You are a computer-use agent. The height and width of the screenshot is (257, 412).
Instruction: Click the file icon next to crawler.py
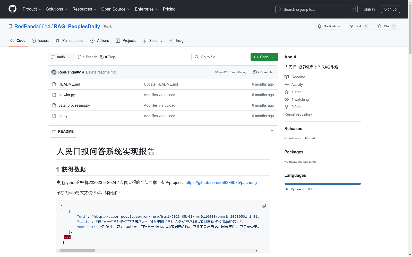54,95
